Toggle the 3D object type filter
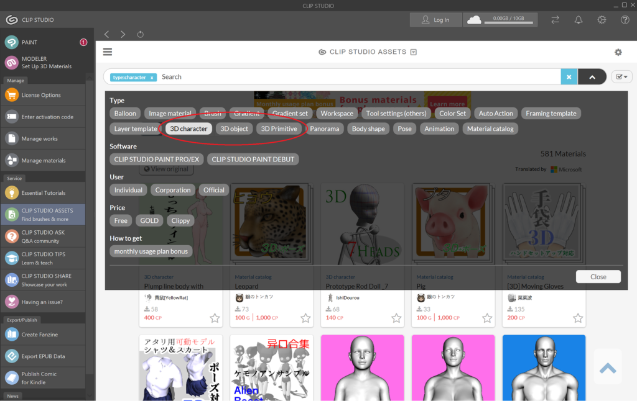Image resolution: width=637 pixels, height=401 pixels. click(x=234, y=128)
